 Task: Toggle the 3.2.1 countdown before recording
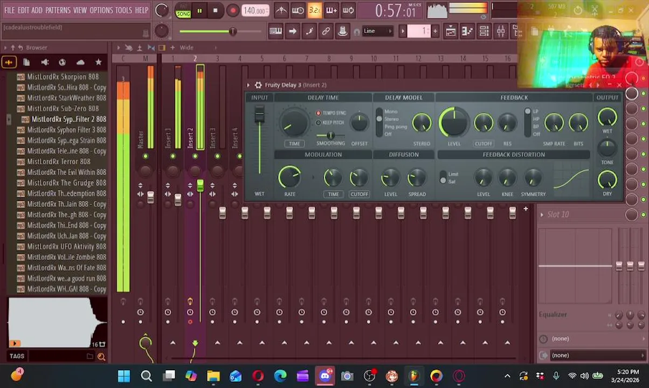[314, 10]
